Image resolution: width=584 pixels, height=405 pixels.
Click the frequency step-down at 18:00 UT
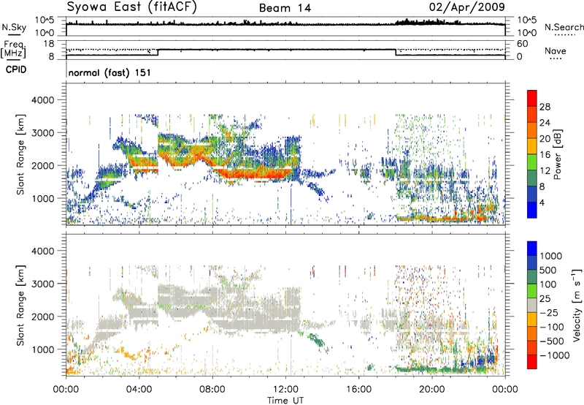[x=396, y=53]
